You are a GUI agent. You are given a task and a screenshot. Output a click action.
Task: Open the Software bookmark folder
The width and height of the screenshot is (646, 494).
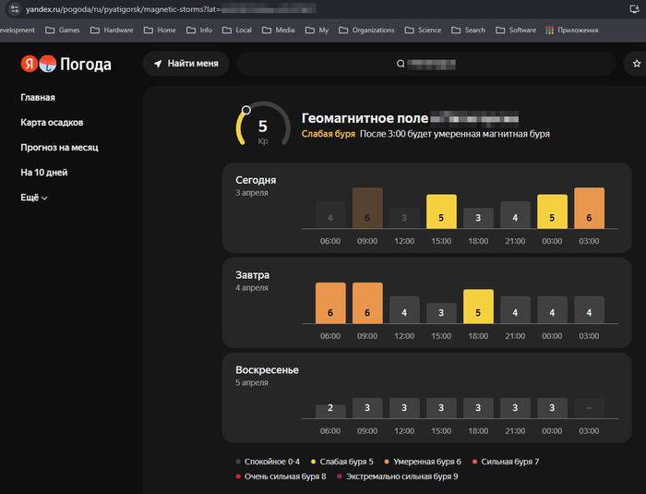(516, 30)
